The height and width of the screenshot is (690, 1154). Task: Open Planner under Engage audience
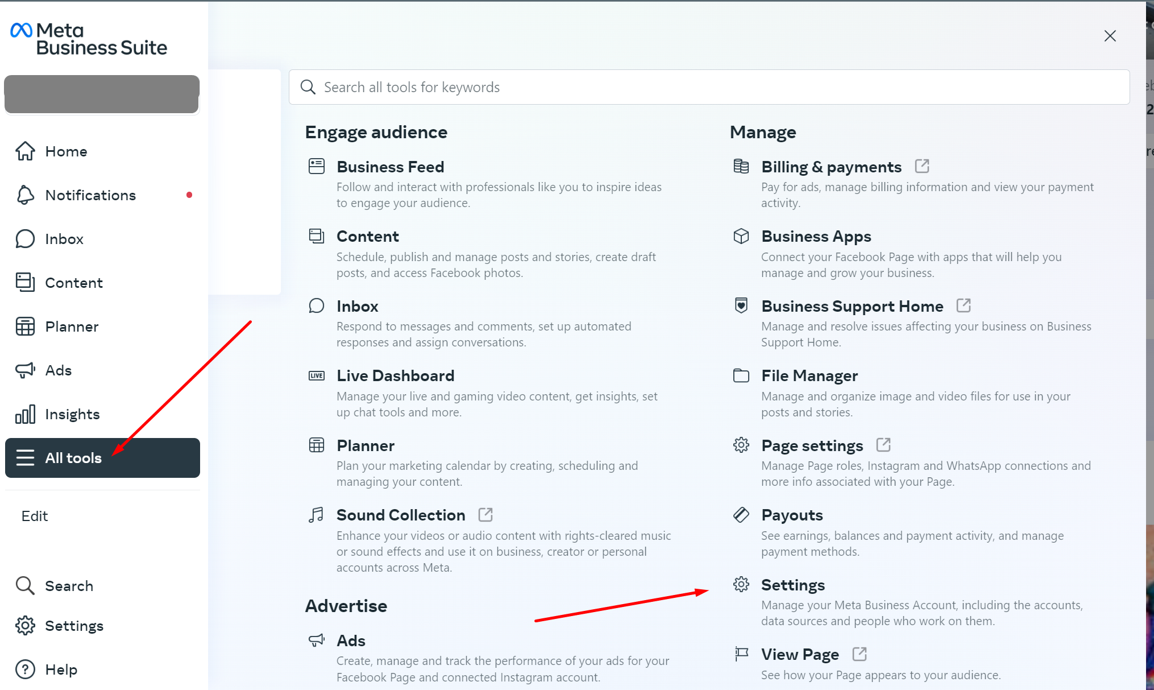365,445
